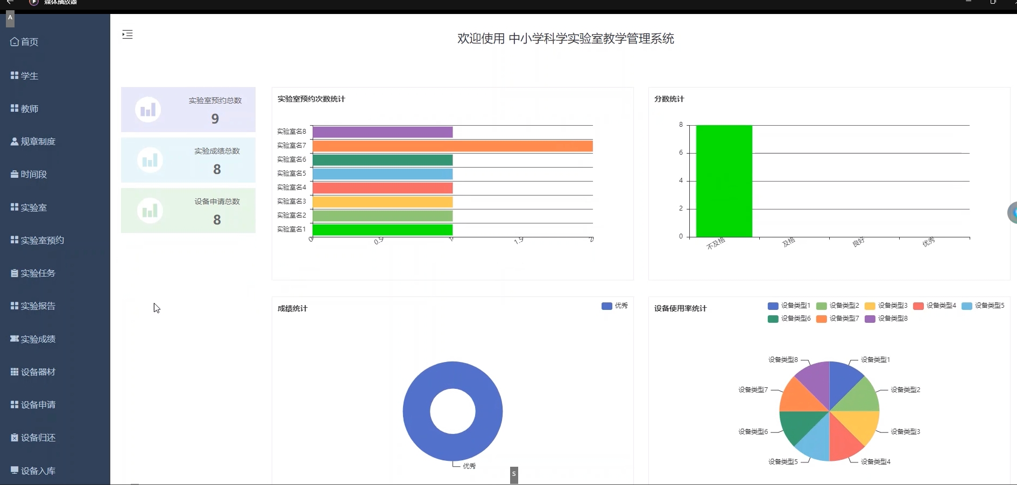
Task: Click the briefcase icon beside 时间段
Action: tap(15, 175)
